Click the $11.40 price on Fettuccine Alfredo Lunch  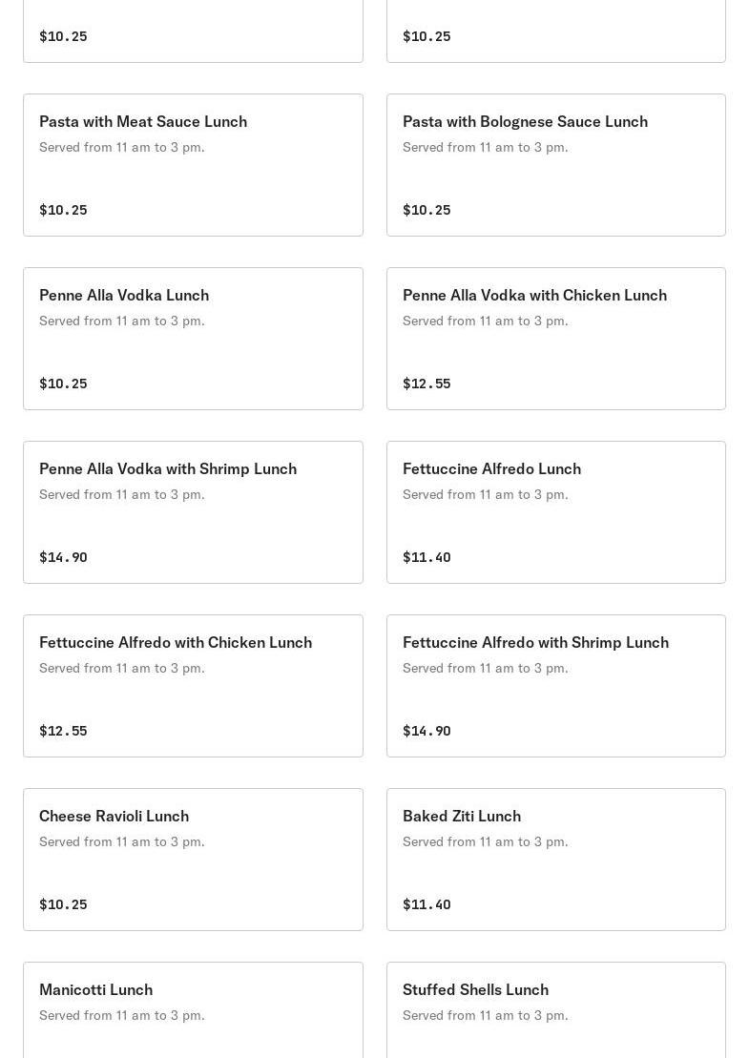tap(427, 557)
